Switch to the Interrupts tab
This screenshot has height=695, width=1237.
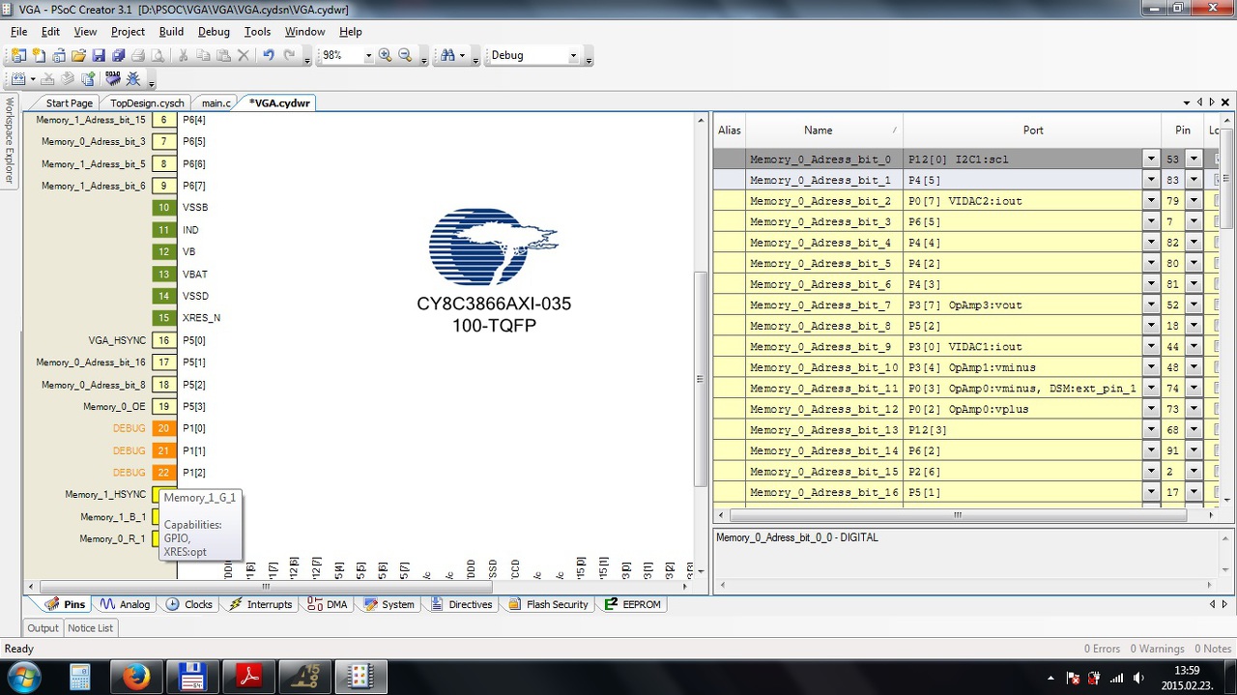coord(261,604)
